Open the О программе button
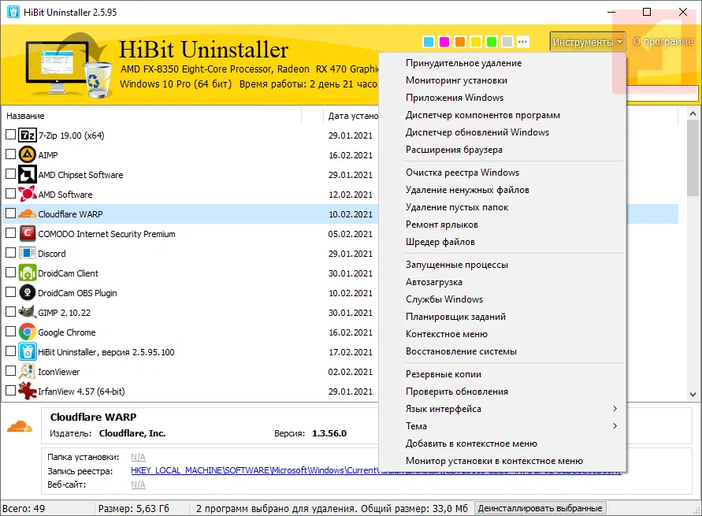This screenshot has width=702, height=516. [x=663, y=42]
